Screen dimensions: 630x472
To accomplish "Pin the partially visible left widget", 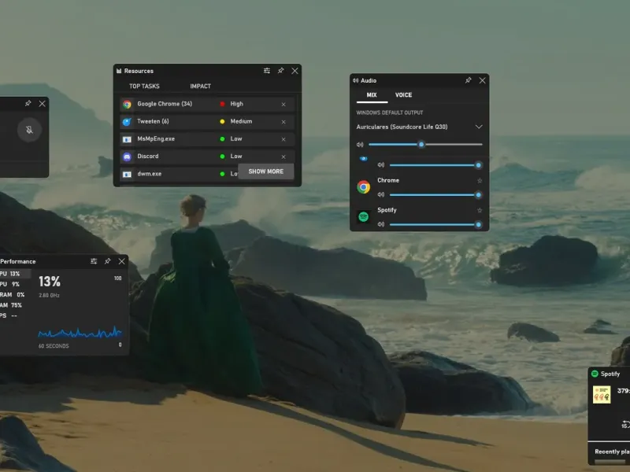I will [28, 104].
